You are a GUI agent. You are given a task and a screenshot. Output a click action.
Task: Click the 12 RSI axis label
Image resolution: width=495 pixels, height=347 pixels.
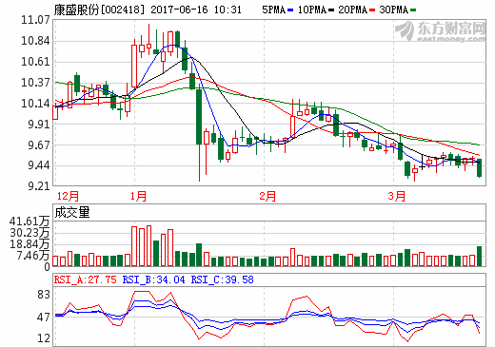44,338
